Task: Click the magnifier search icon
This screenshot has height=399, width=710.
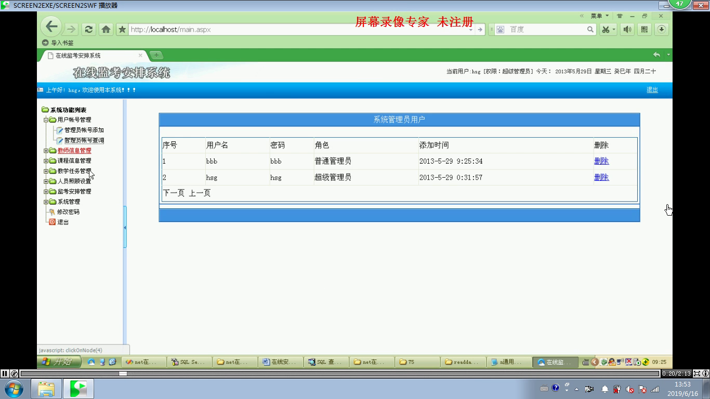Action: click(x=590, y=30)
